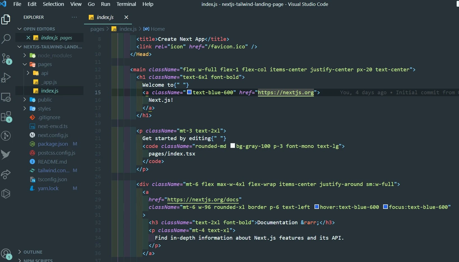Open the Run menu
Viewport: 459px width, 262px height.
pyautogui.click(x=106, y=4)
